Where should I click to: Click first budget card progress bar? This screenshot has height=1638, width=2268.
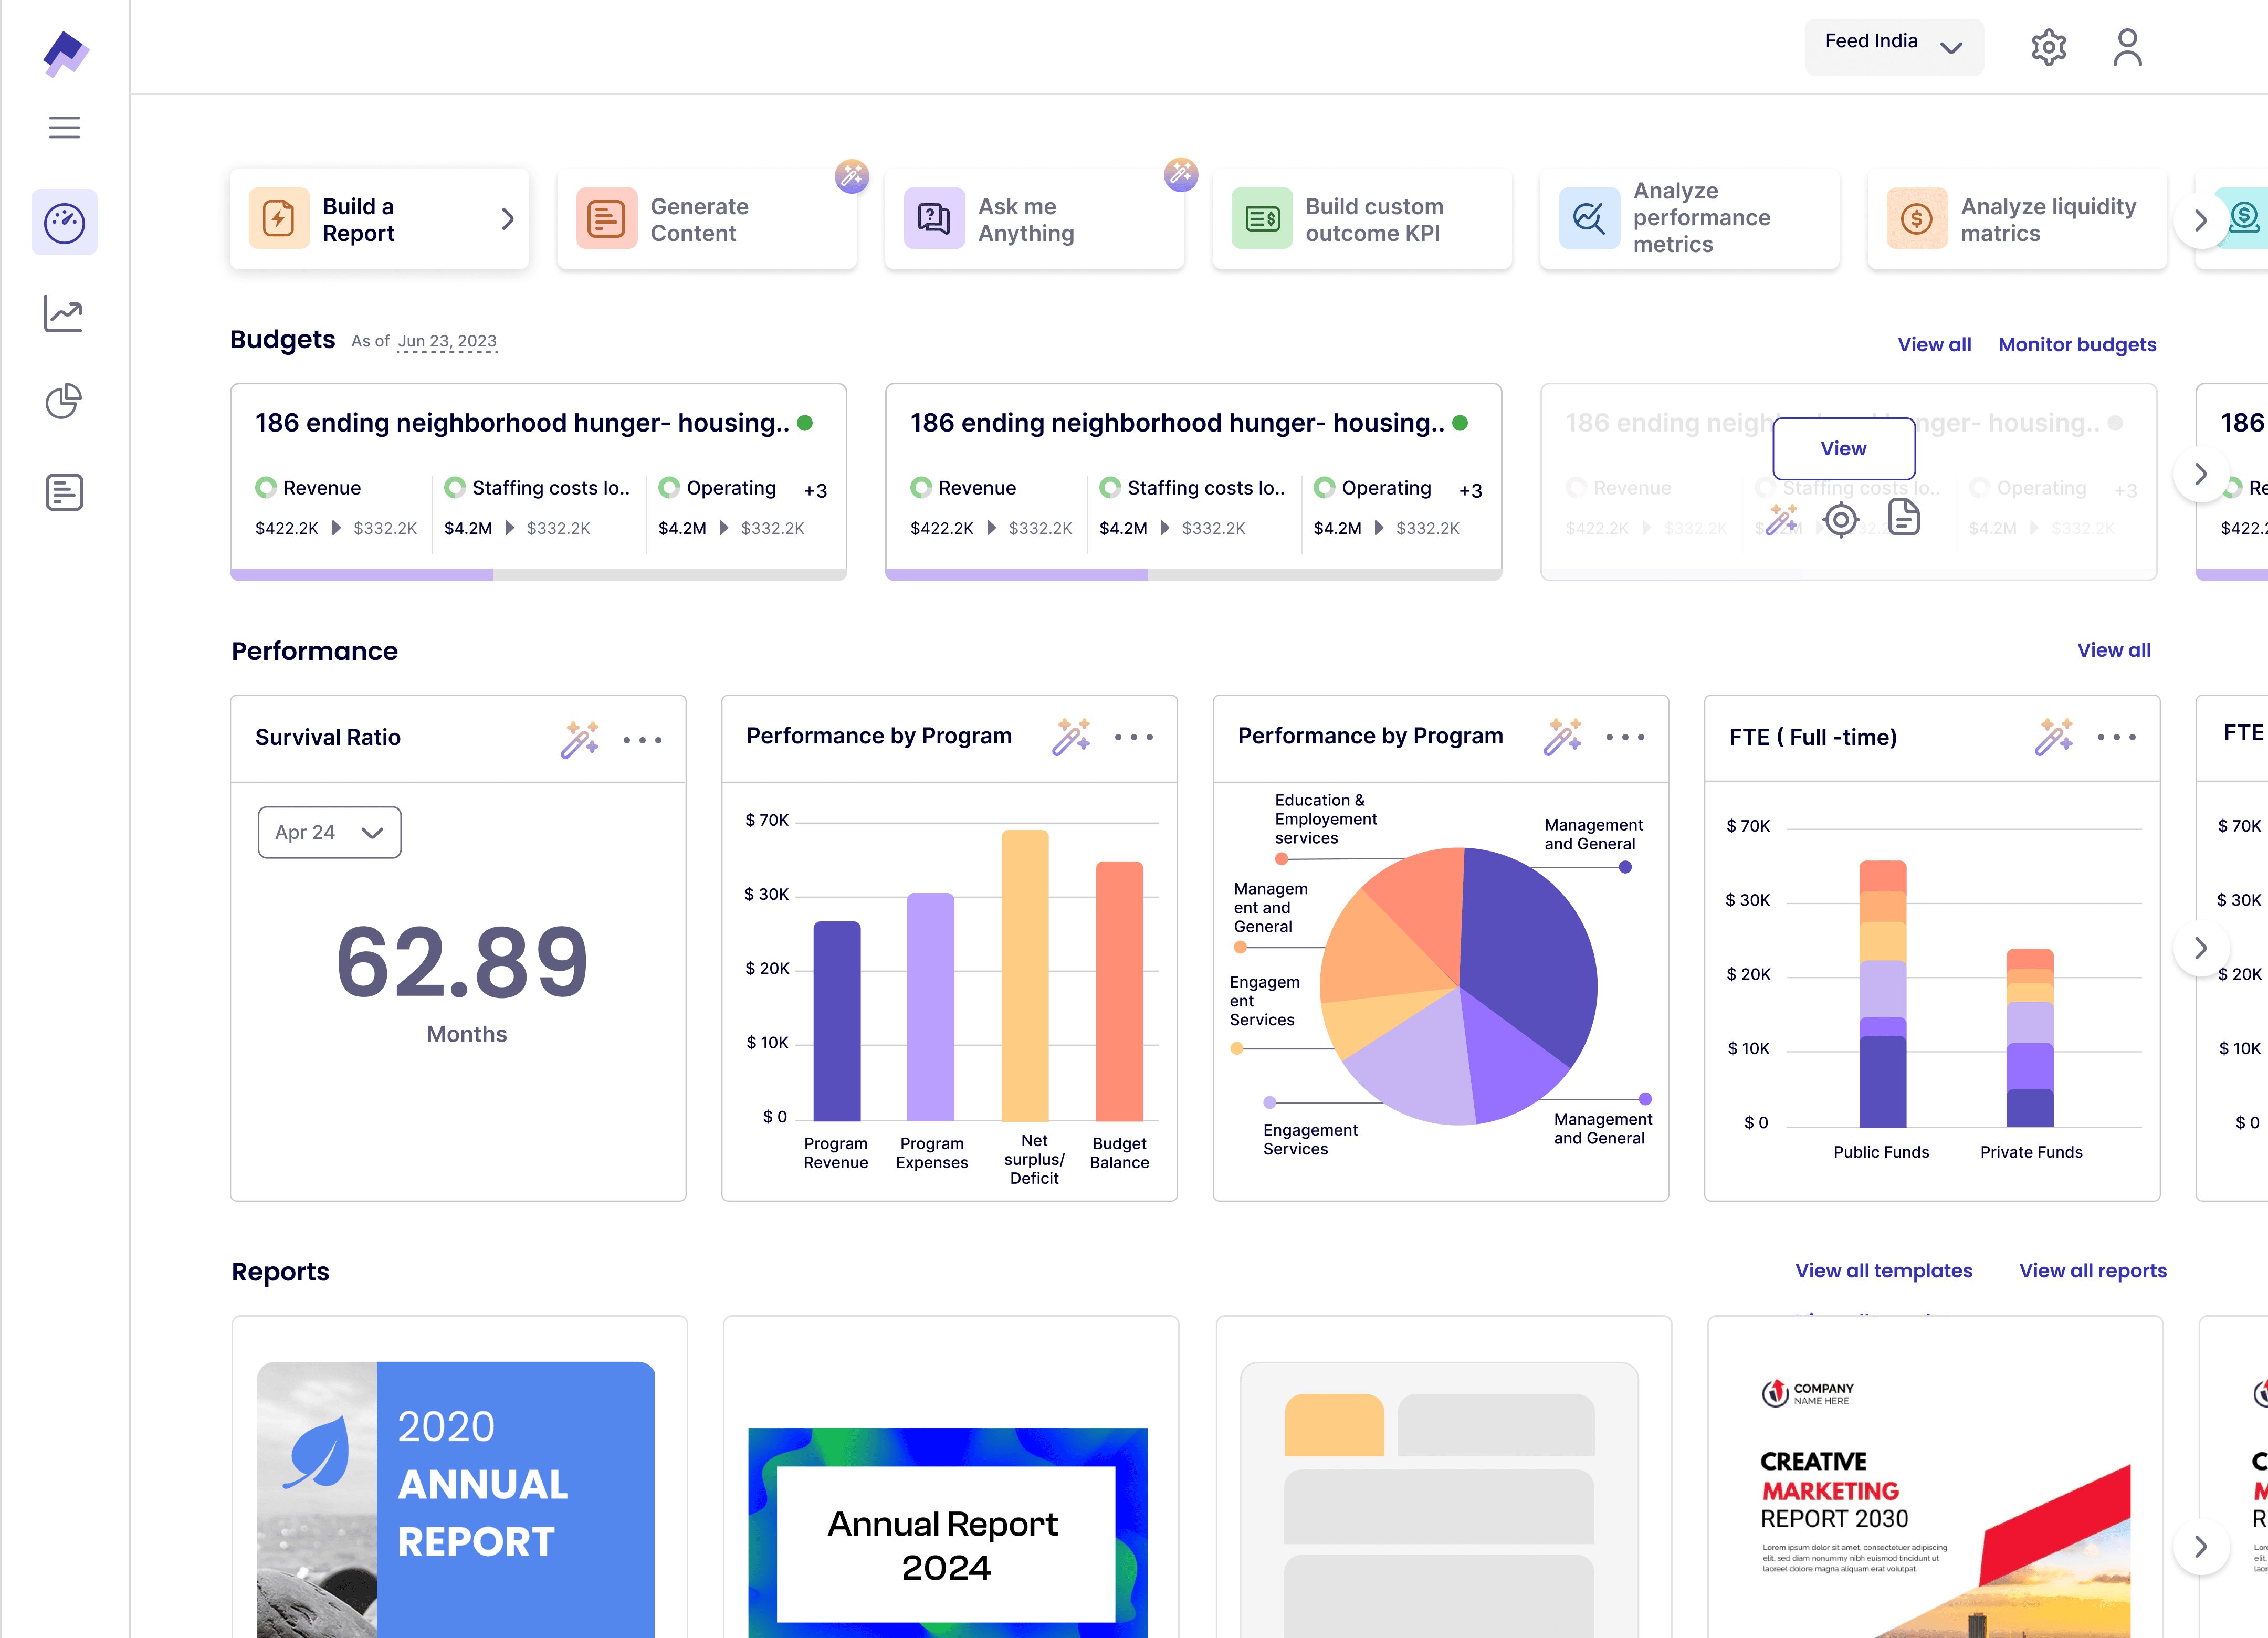(x=538, y=574)
